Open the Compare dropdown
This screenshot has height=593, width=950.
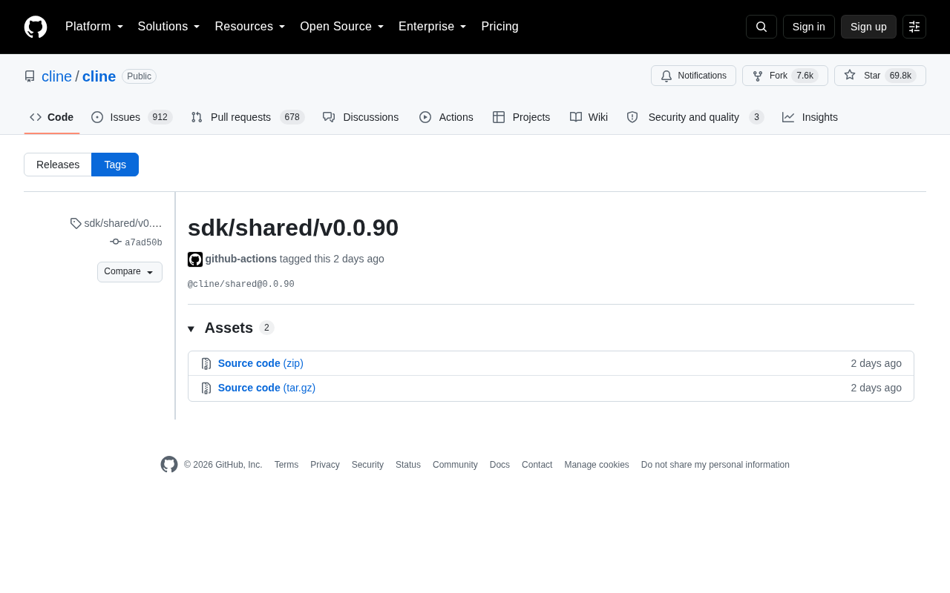[x=130, y=272]
